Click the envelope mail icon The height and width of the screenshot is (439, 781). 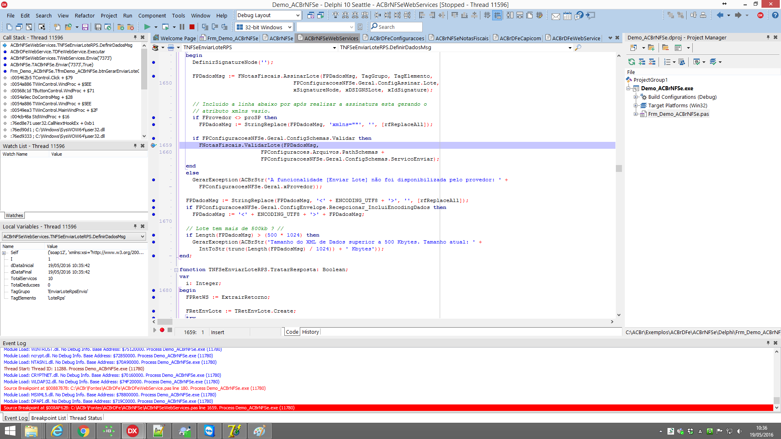[x=556, y=16]
